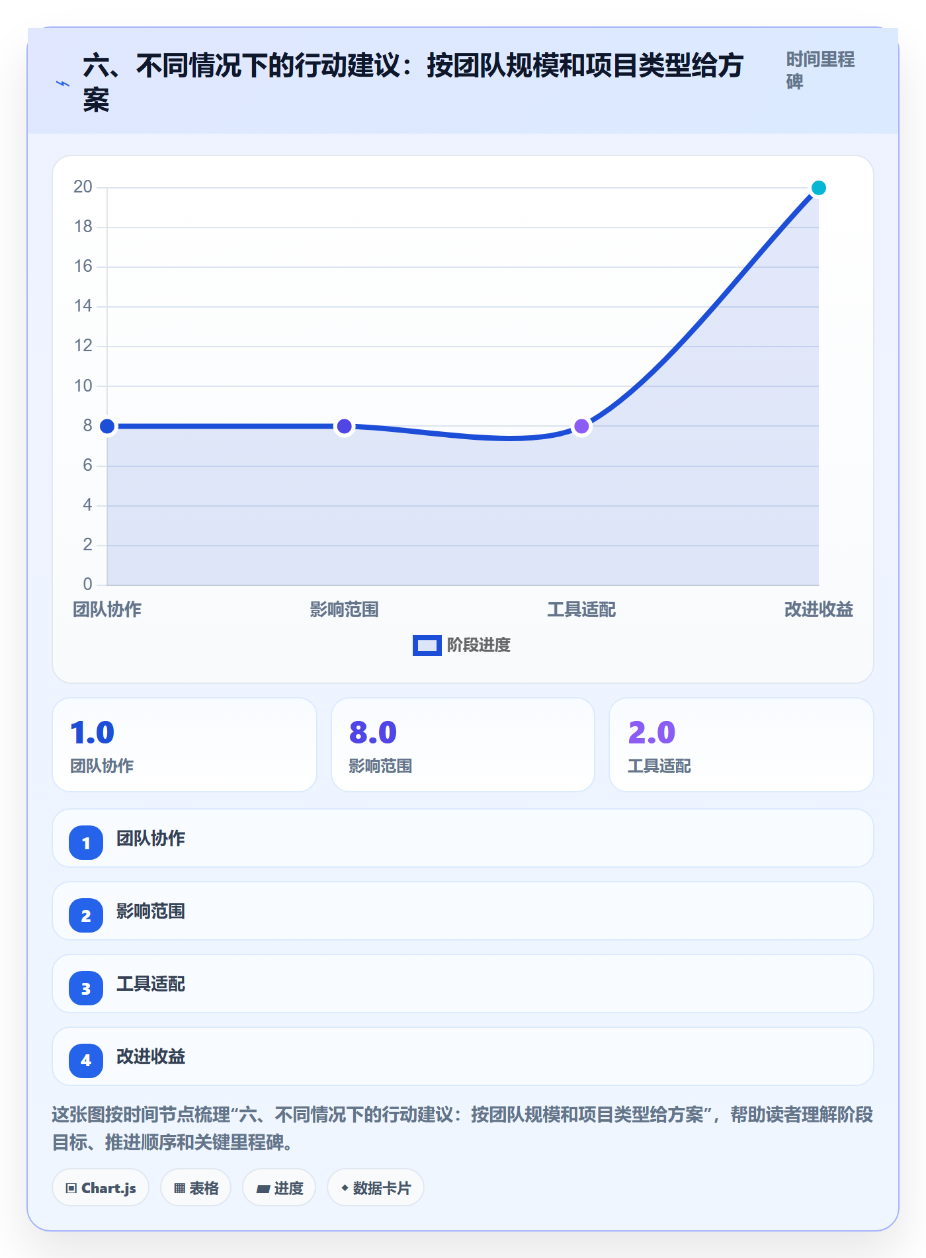Open the 改进收益 list row
This screenshot has height=1258, width=926.
(463, 1056)
